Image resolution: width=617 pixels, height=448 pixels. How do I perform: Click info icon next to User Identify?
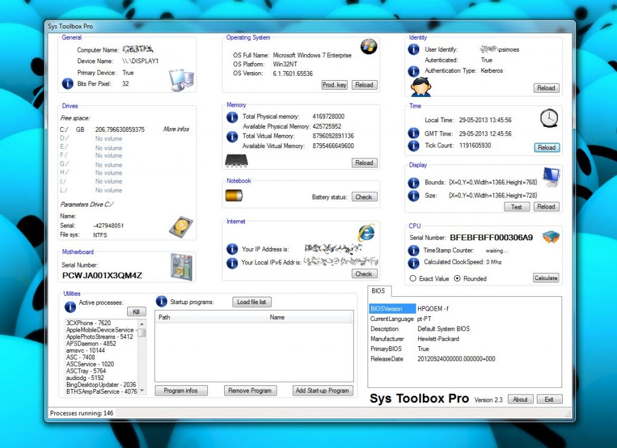(x=413, y=49)
